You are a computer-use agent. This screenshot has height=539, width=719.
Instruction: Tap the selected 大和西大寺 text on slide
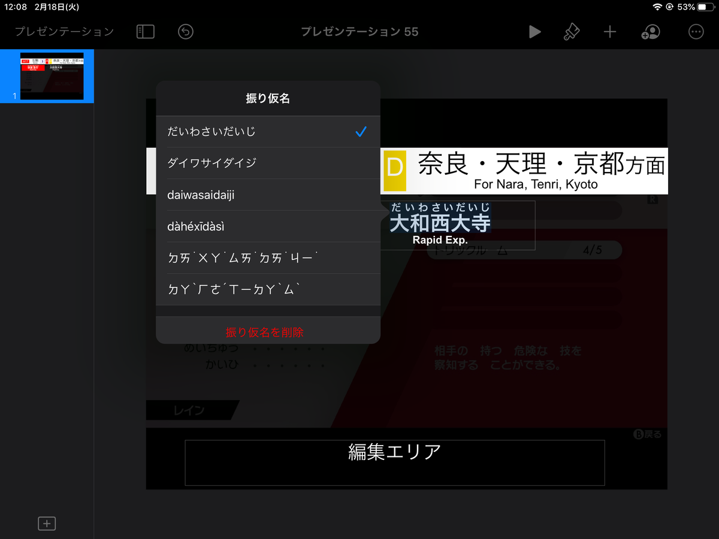pos(441,223)
